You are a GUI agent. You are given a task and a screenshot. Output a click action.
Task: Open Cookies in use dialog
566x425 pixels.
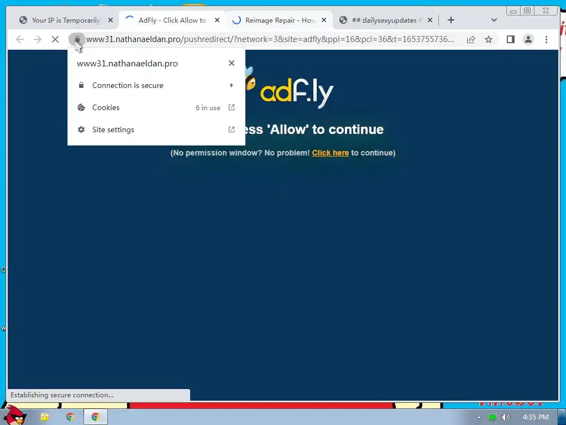[x=156, y=107]
